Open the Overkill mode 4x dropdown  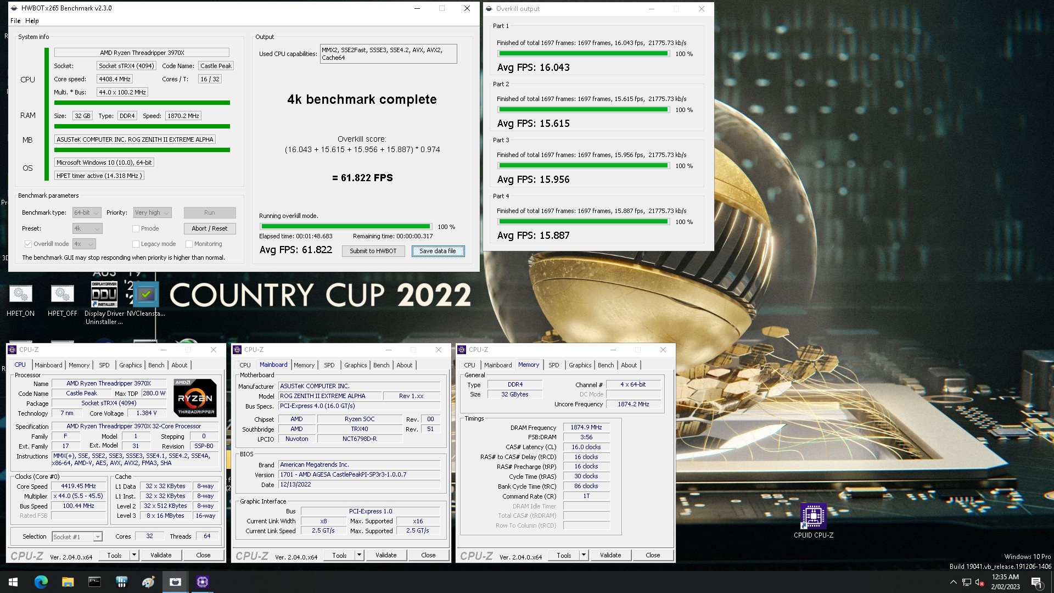[84, 244]
